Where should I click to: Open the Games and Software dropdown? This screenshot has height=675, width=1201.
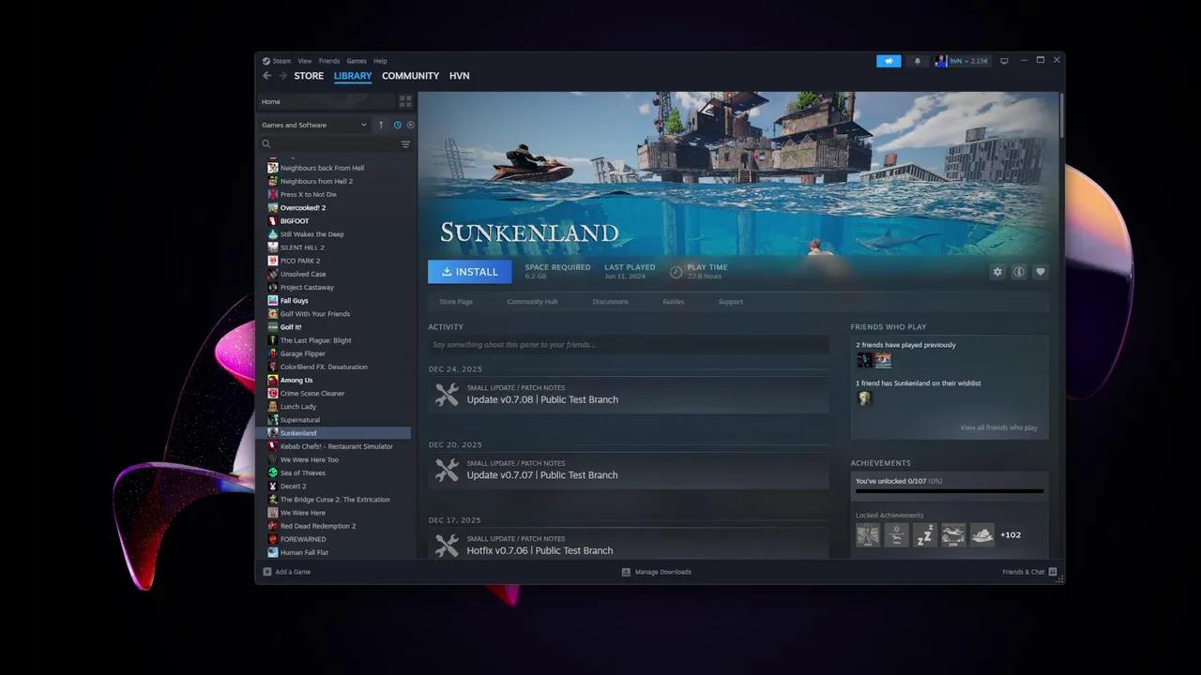coord(314,124)
